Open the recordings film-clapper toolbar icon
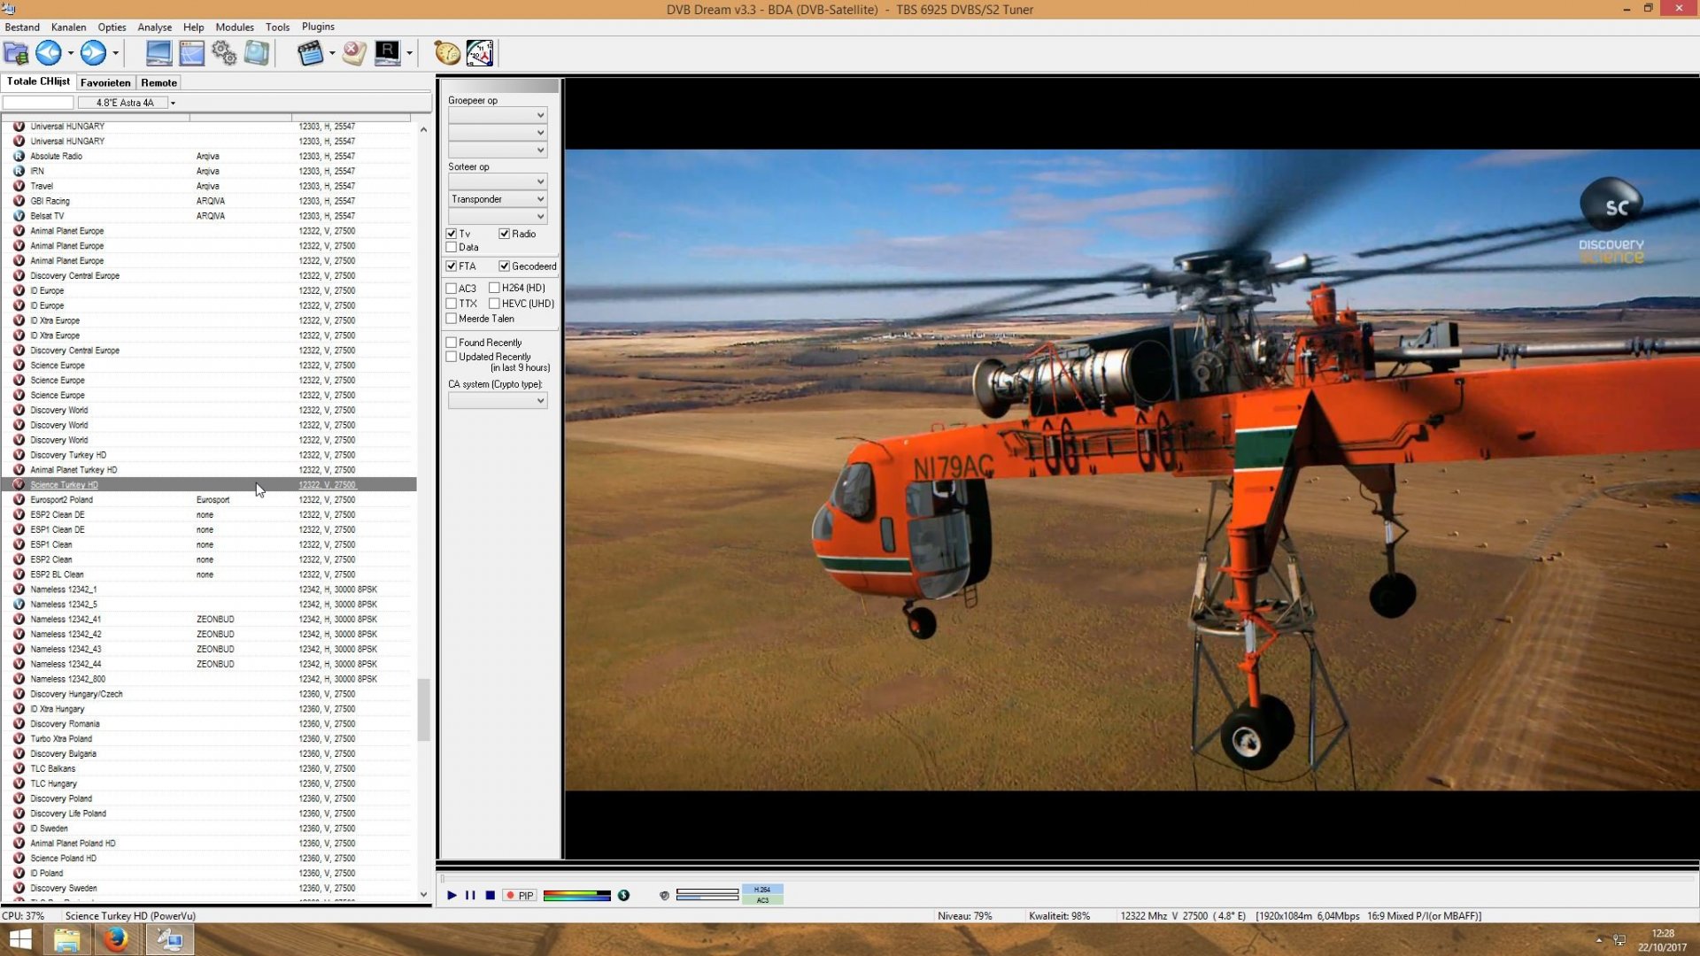Screen dimensions: 1700x956 [x=311, y=53]
